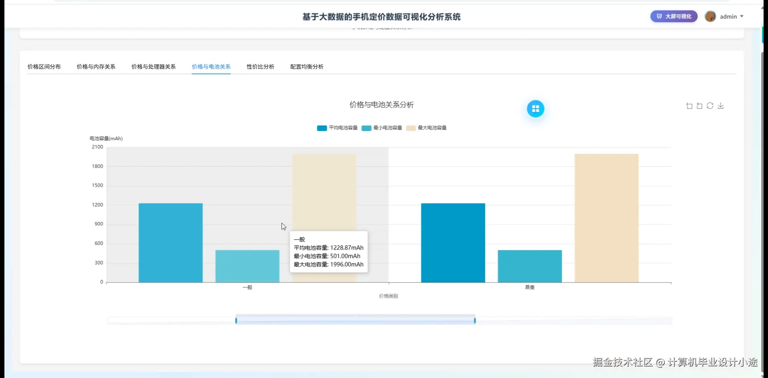Click the admin profile avatar

(710, 16)
